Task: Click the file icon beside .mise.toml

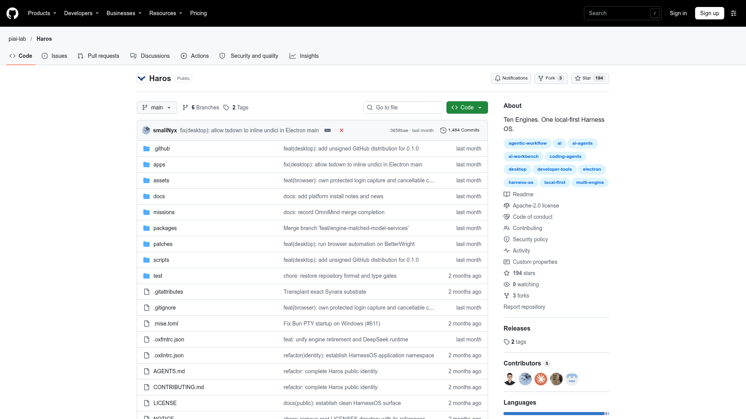Action: point(146,324)
